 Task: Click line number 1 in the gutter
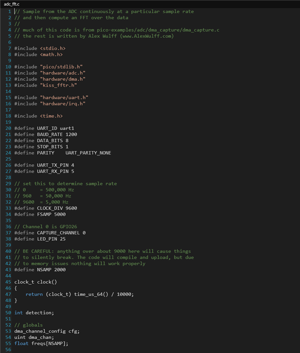[x=9, y=11]
